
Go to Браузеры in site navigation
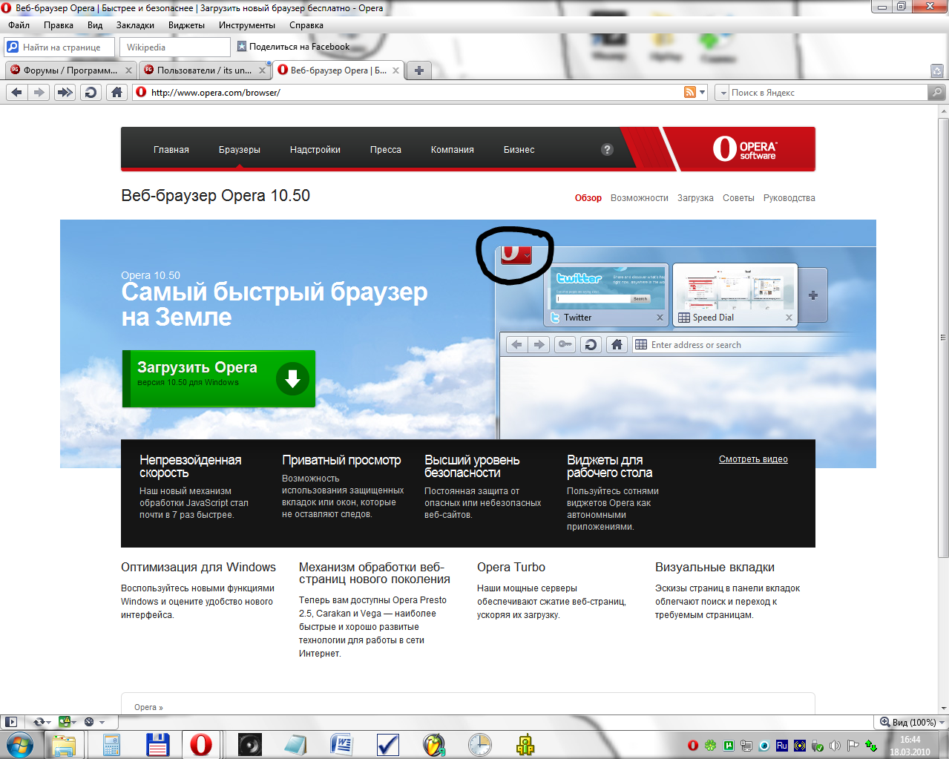click(240, 150)
